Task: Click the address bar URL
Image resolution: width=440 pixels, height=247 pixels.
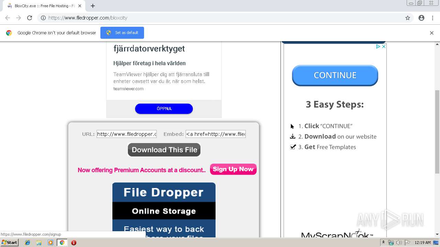Action: pyautogui.click(x=88, y=18)
